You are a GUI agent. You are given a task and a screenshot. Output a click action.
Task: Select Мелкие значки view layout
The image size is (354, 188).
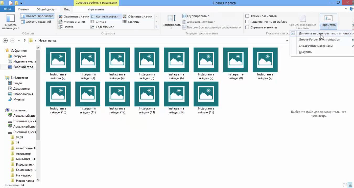(72, 22)
